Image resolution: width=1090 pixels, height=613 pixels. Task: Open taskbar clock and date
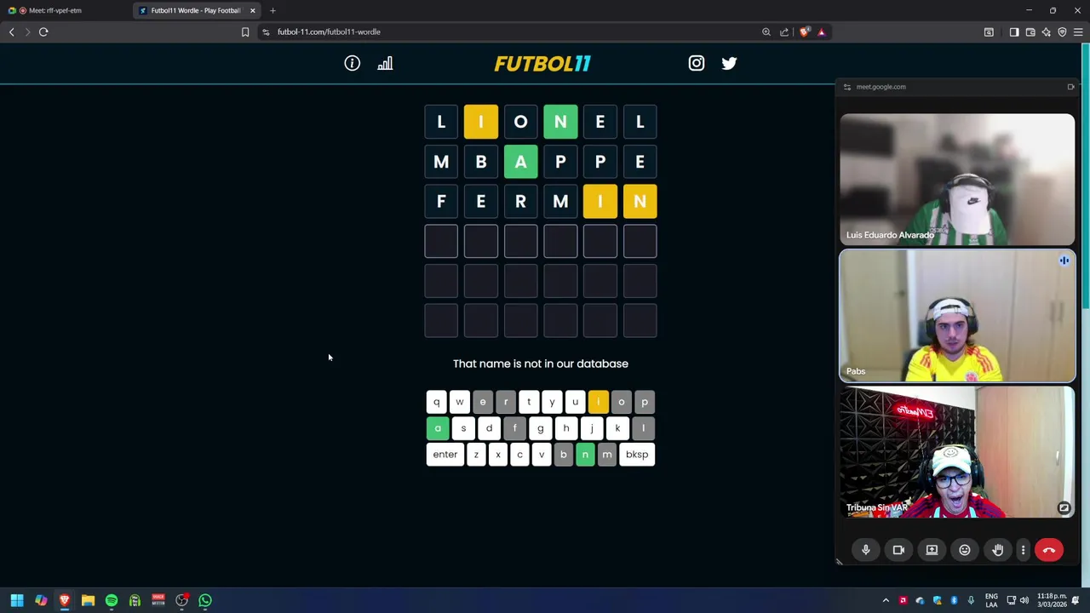1052,600
